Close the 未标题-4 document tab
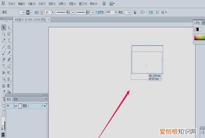The height and width of the screenshot is (138, 205). click(49, 20)
